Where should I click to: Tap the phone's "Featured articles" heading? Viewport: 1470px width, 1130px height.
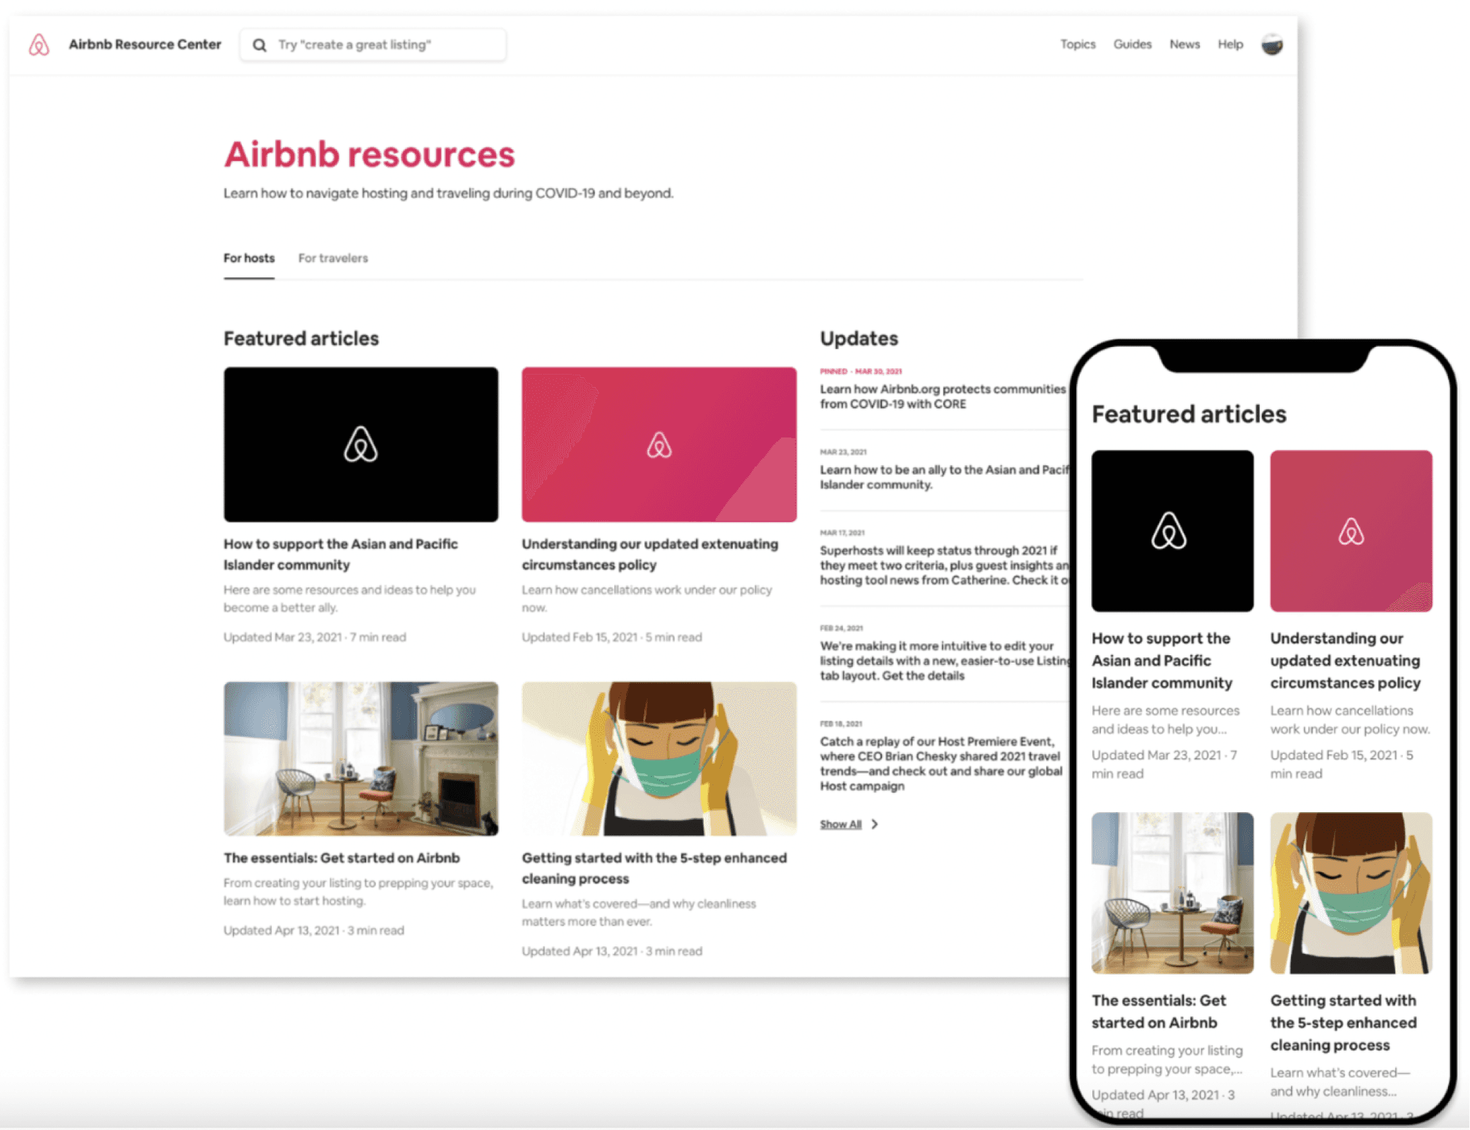point(1189,414)
